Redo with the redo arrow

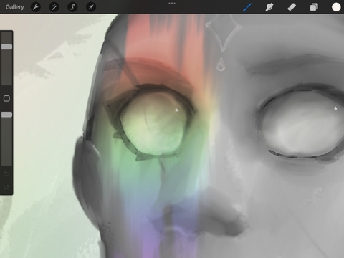click(6, 187)
